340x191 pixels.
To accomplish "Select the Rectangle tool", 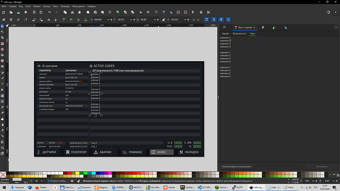I will pos(2,43).
